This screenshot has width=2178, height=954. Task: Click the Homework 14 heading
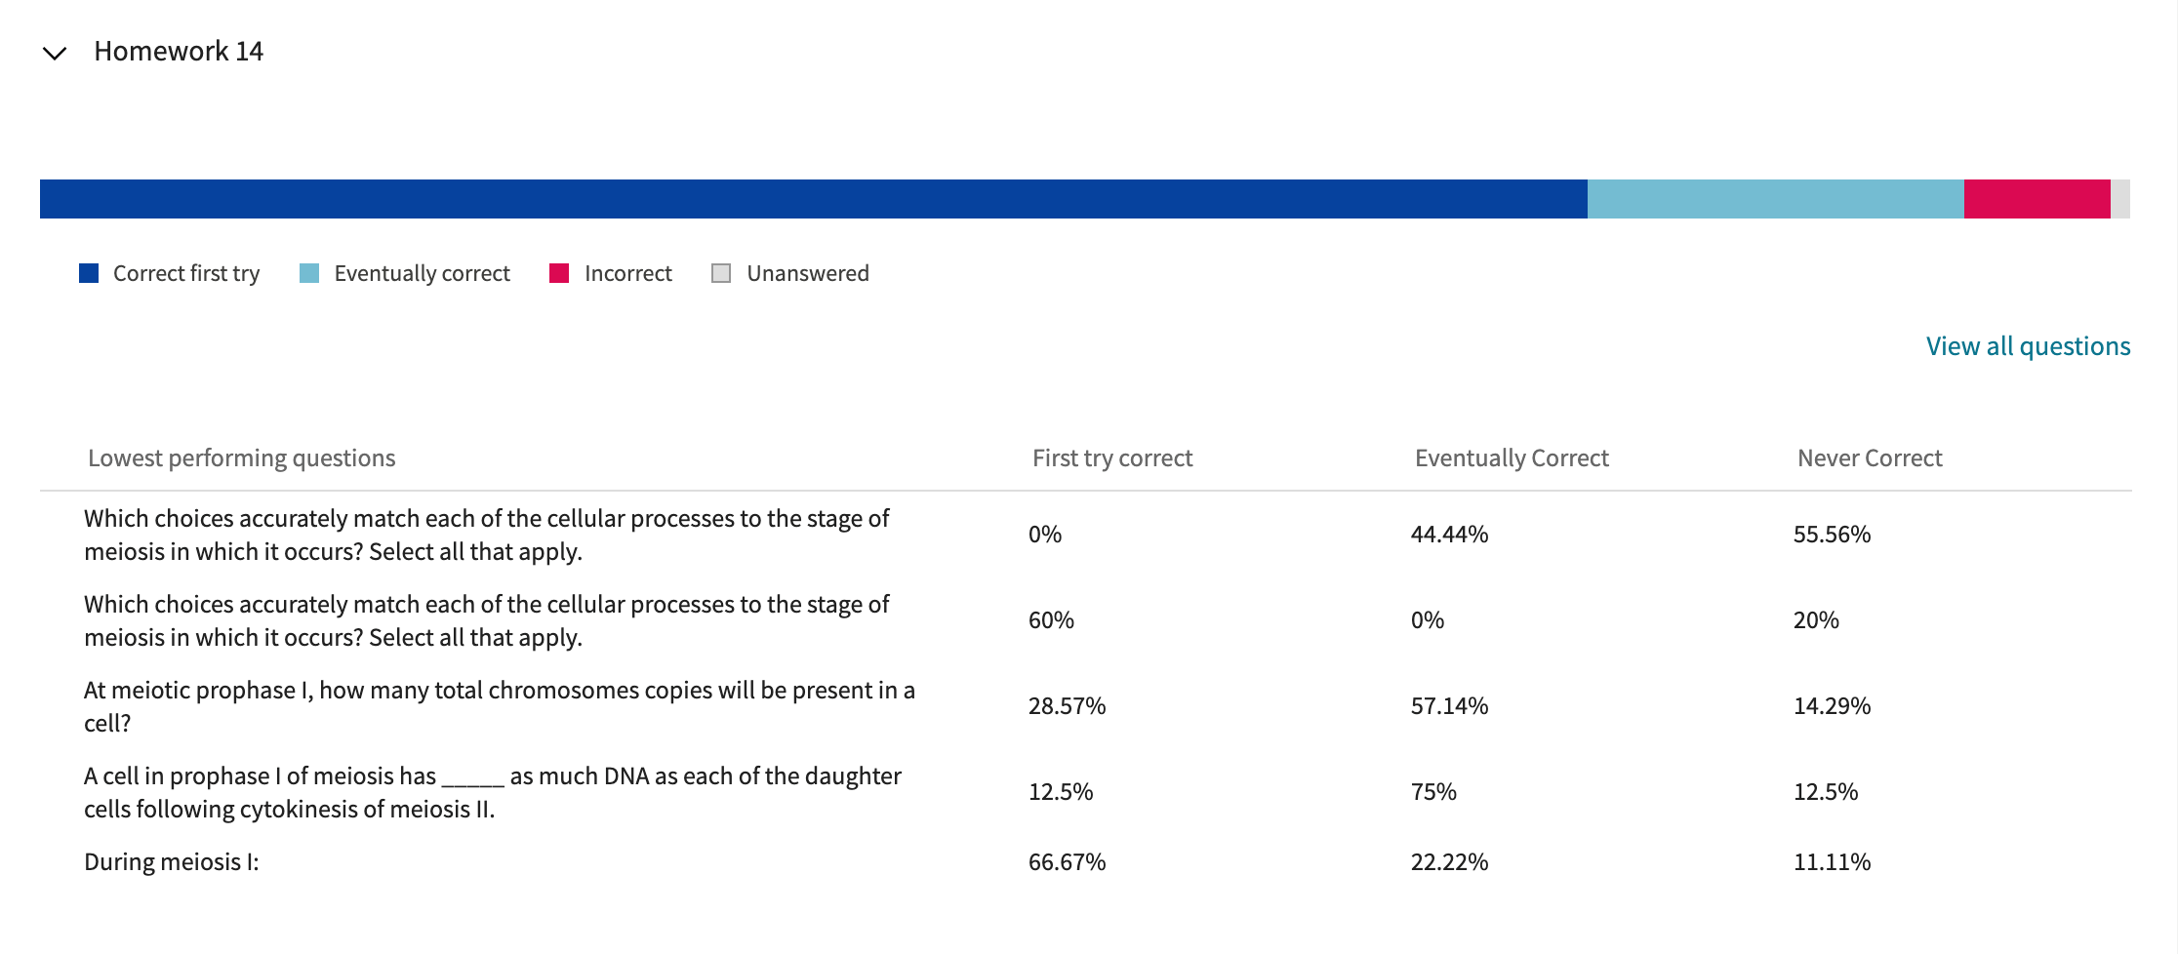tap(179, 52)
